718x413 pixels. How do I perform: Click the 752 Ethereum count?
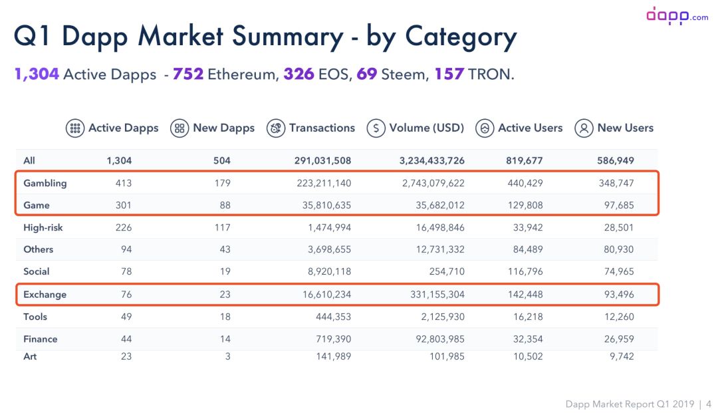point(225,74)
